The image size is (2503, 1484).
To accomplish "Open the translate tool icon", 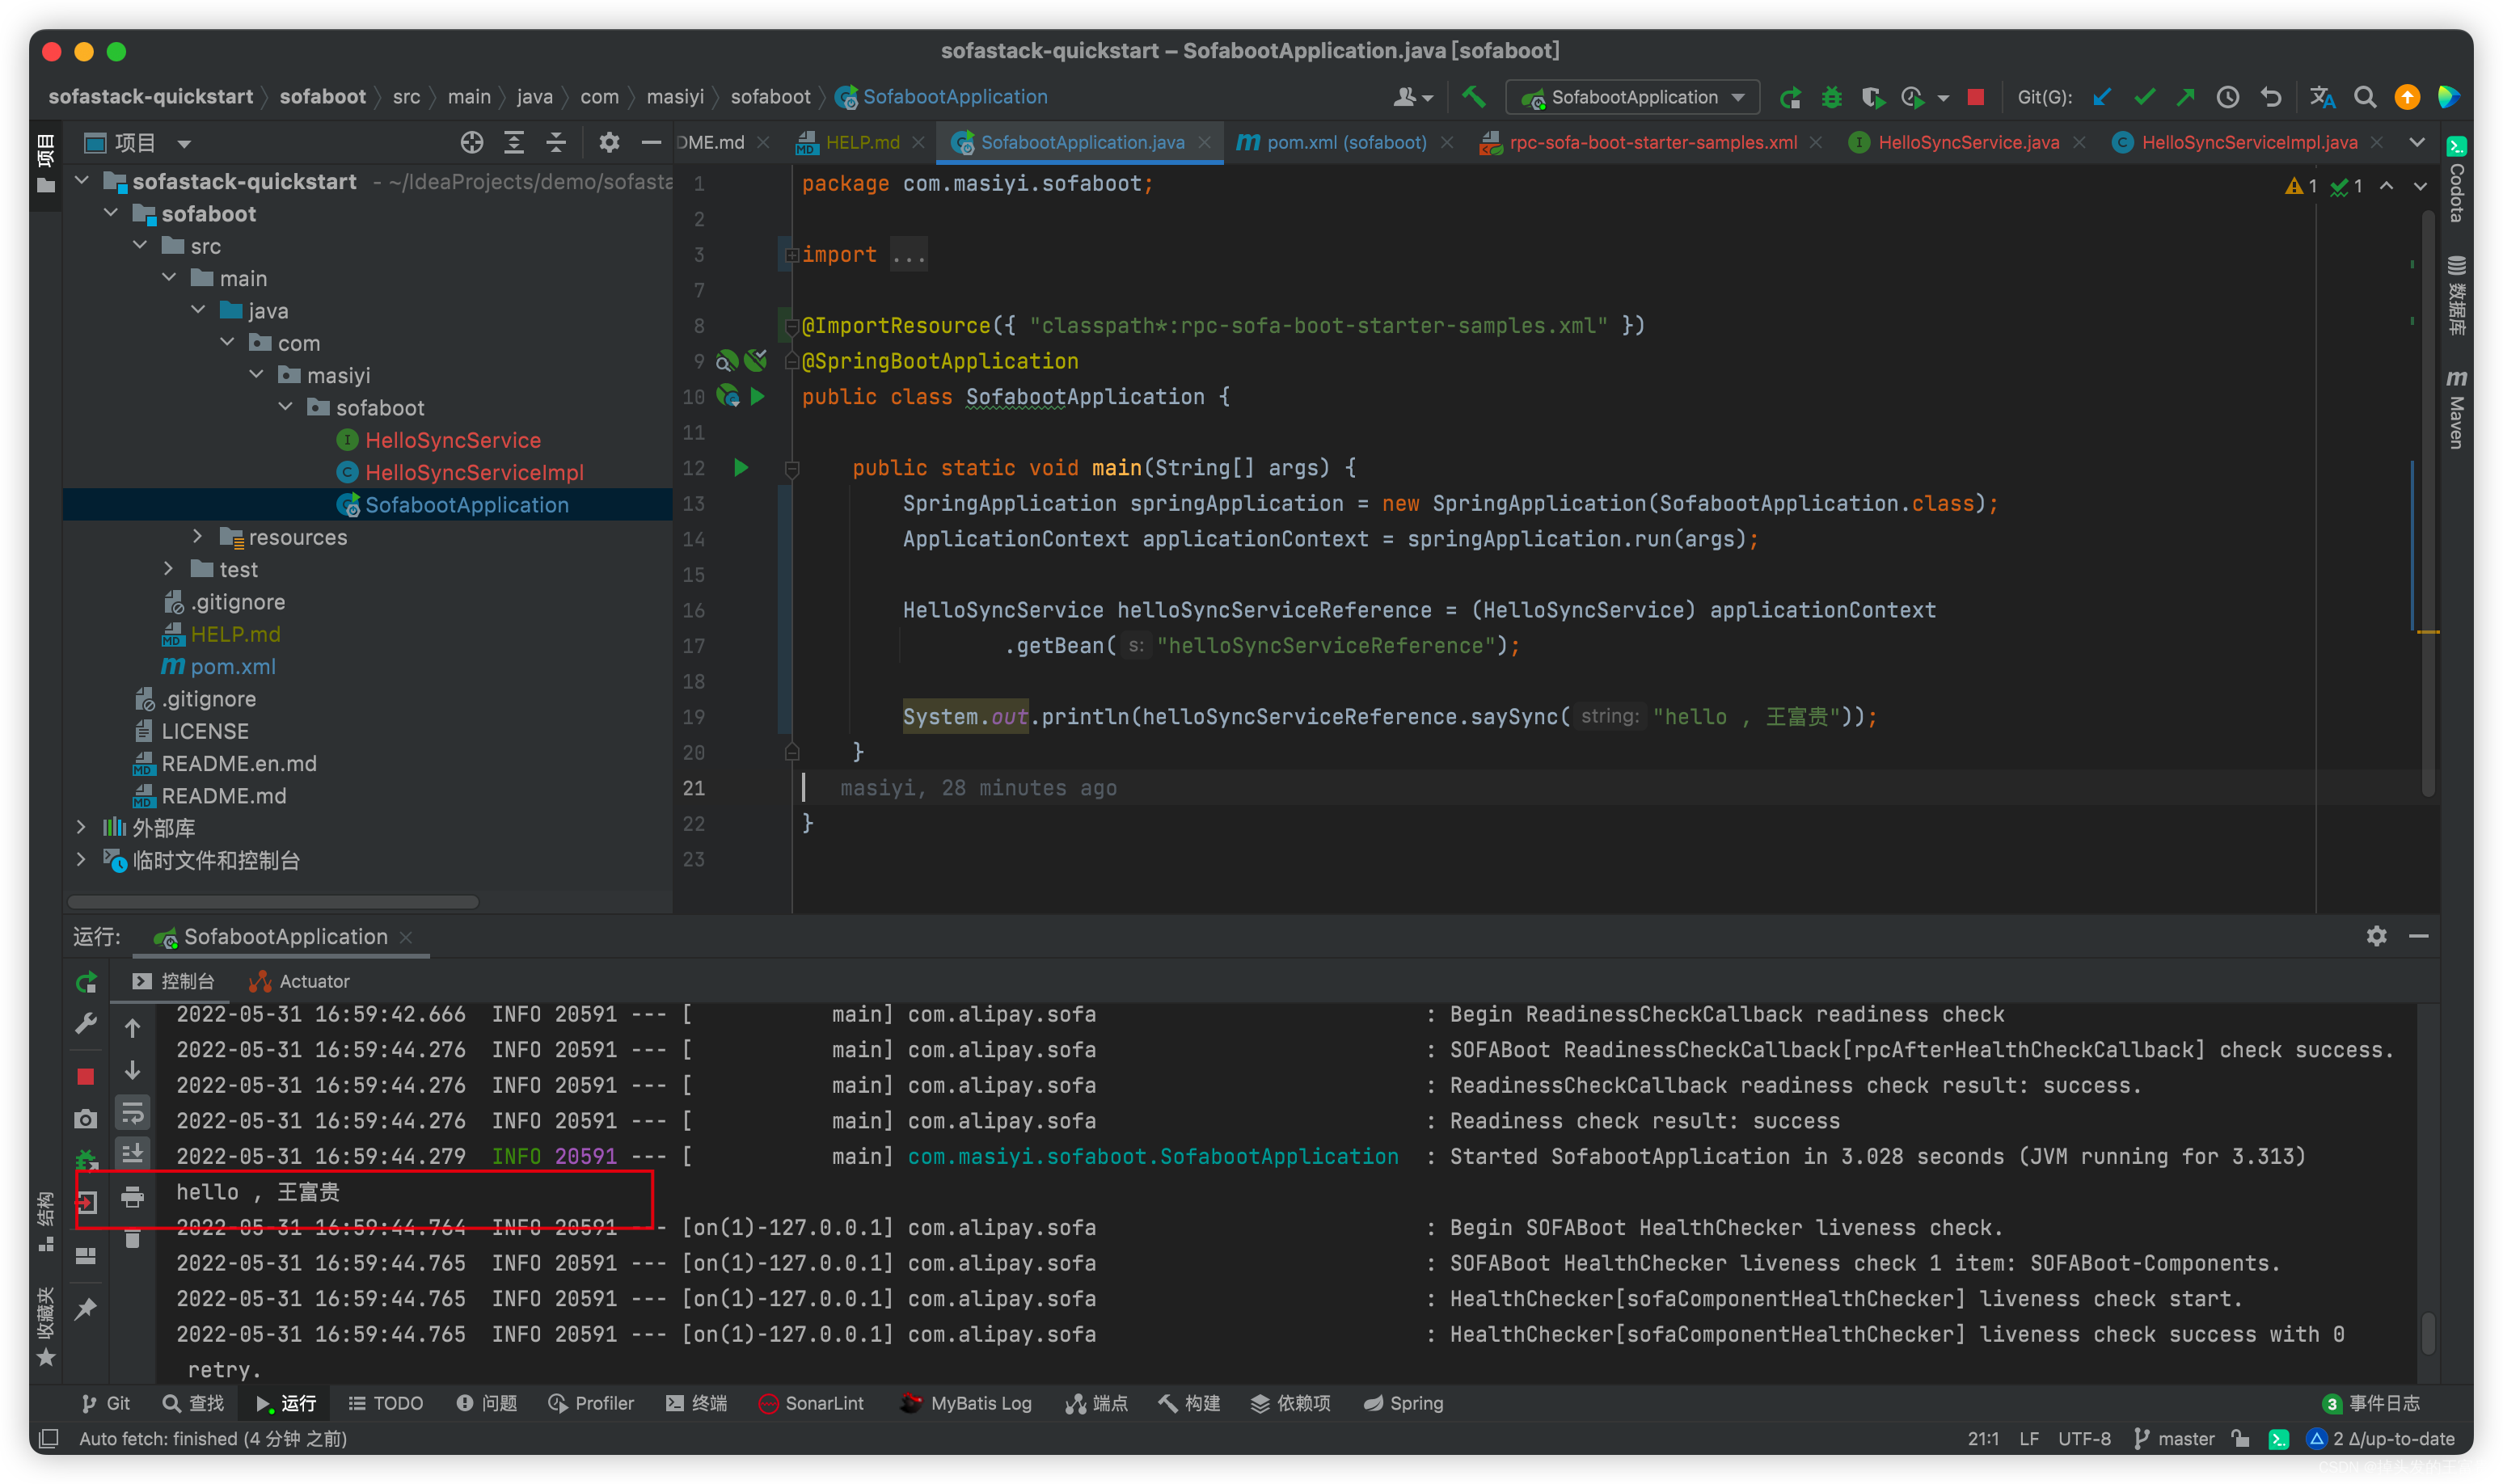I will point(2322,97).
